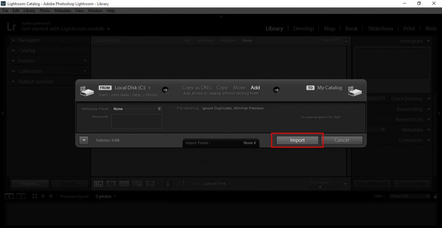The height and width of the screenshot is (228, 442).
Task: Open the Photo menu
Action: (45, 11)
